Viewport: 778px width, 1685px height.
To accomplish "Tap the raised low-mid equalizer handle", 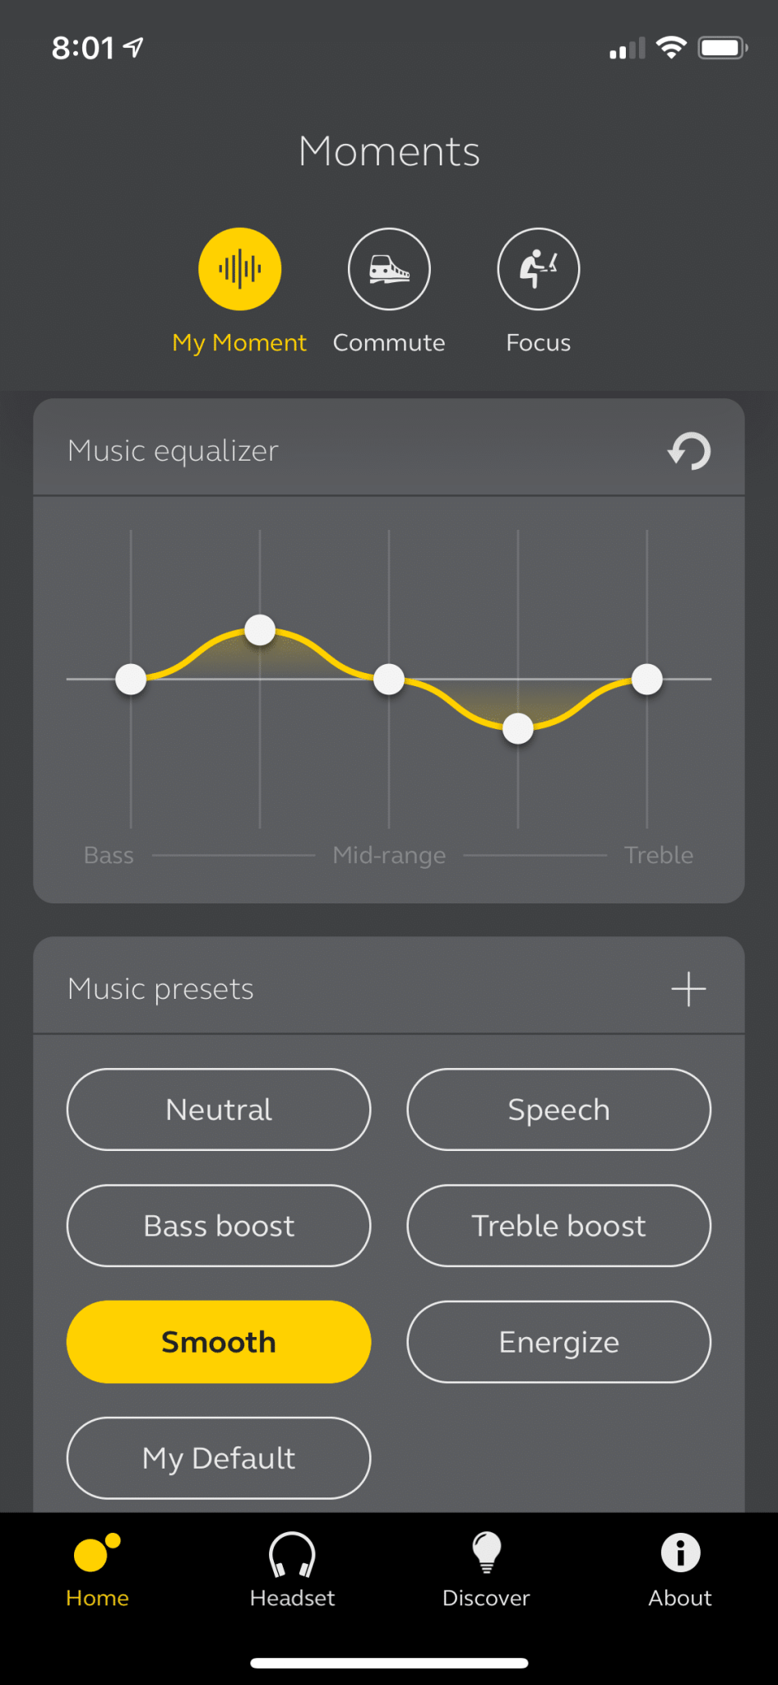I will coord(260,630).
